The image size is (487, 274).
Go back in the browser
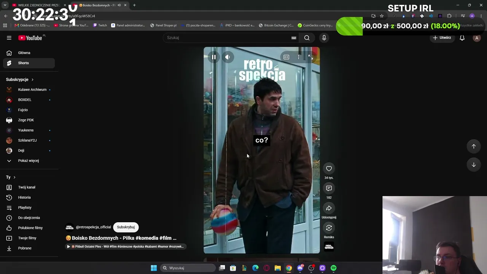coord(6,16)
